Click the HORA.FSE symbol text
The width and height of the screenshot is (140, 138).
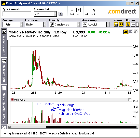click(15, 36)
